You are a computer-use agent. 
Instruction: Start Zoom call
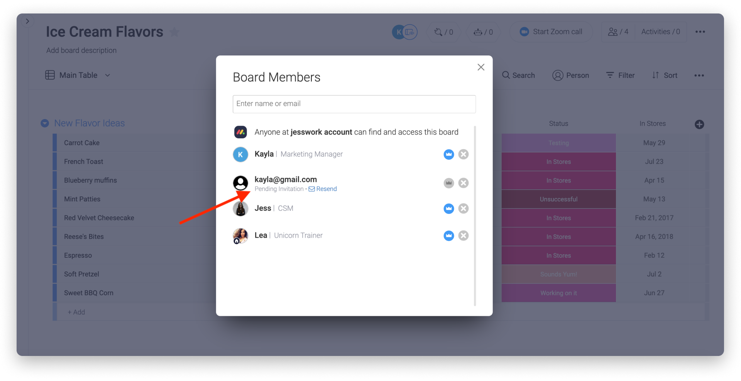click(551, 32)
